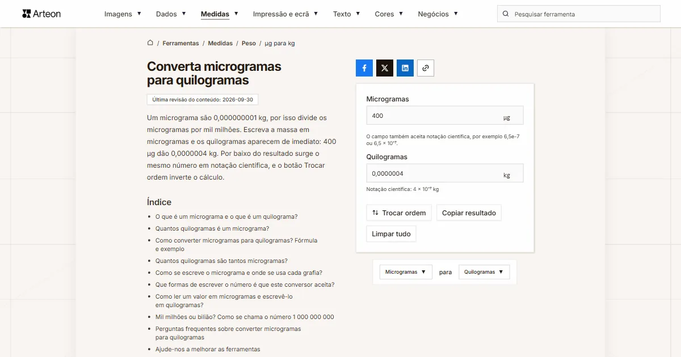Click 'Converta microgramas para quilogramas' heading
The image size is (681, 357).
214,73
